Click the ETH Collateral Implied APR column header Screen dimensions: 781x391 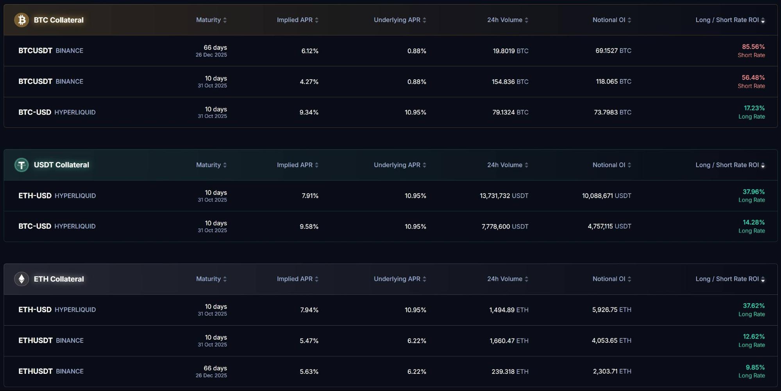[x=295, y=279]
